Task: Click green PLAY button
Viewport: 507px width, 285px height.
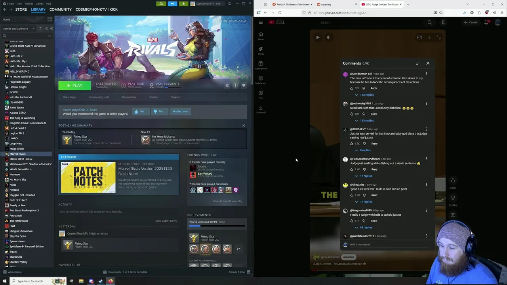Action: (74, 85)
